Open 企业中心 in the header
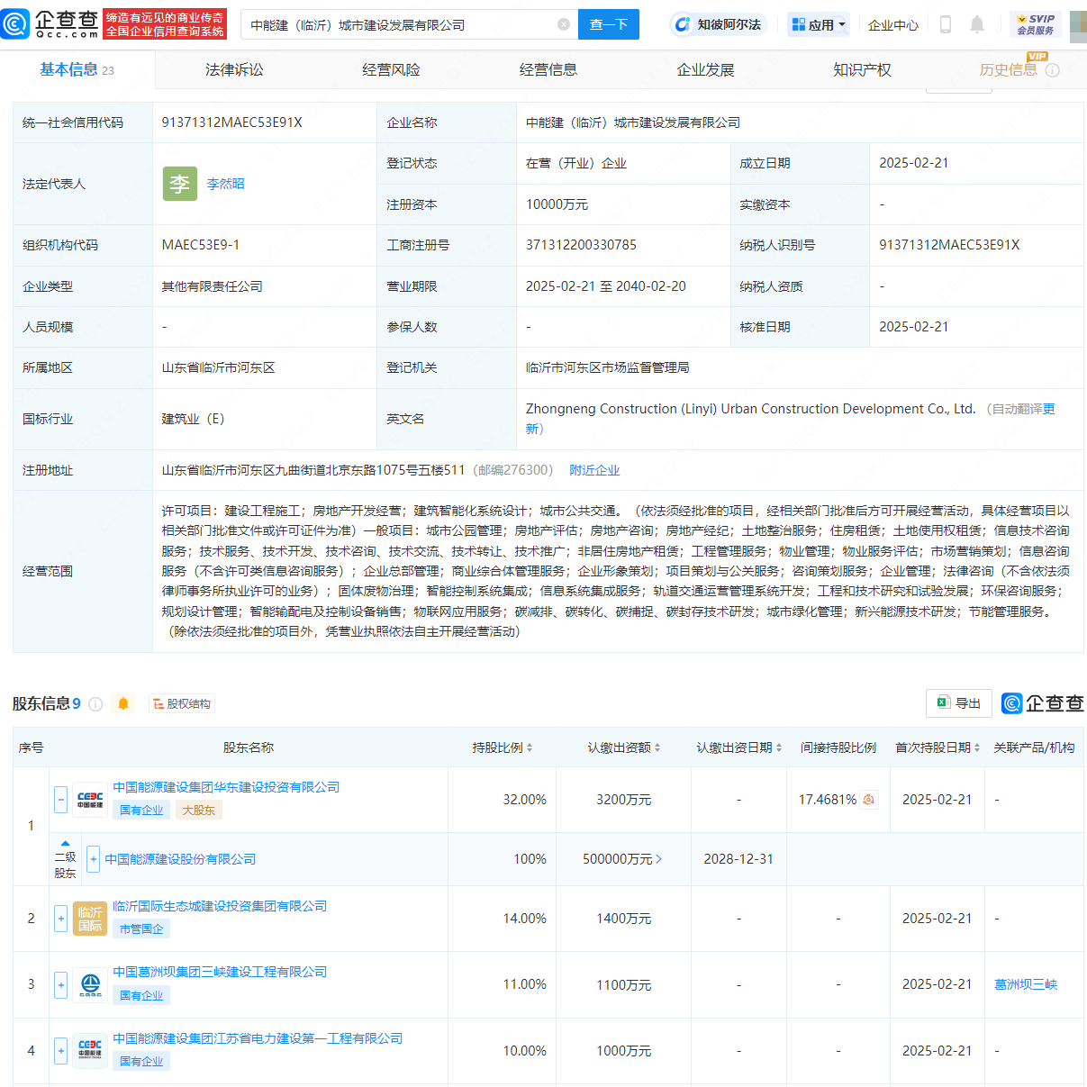This screenshot has height=1087, width=1087. (x=893, y=25)
